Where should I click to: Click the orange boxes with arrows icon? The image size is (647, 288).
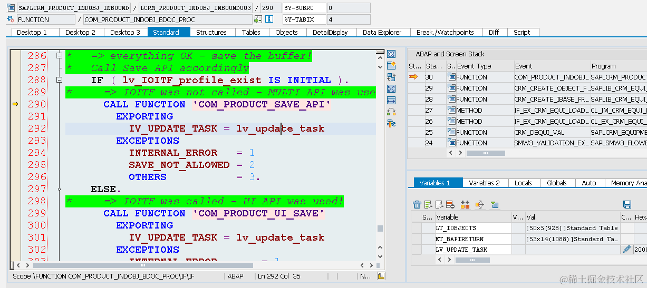click(465, 205)
